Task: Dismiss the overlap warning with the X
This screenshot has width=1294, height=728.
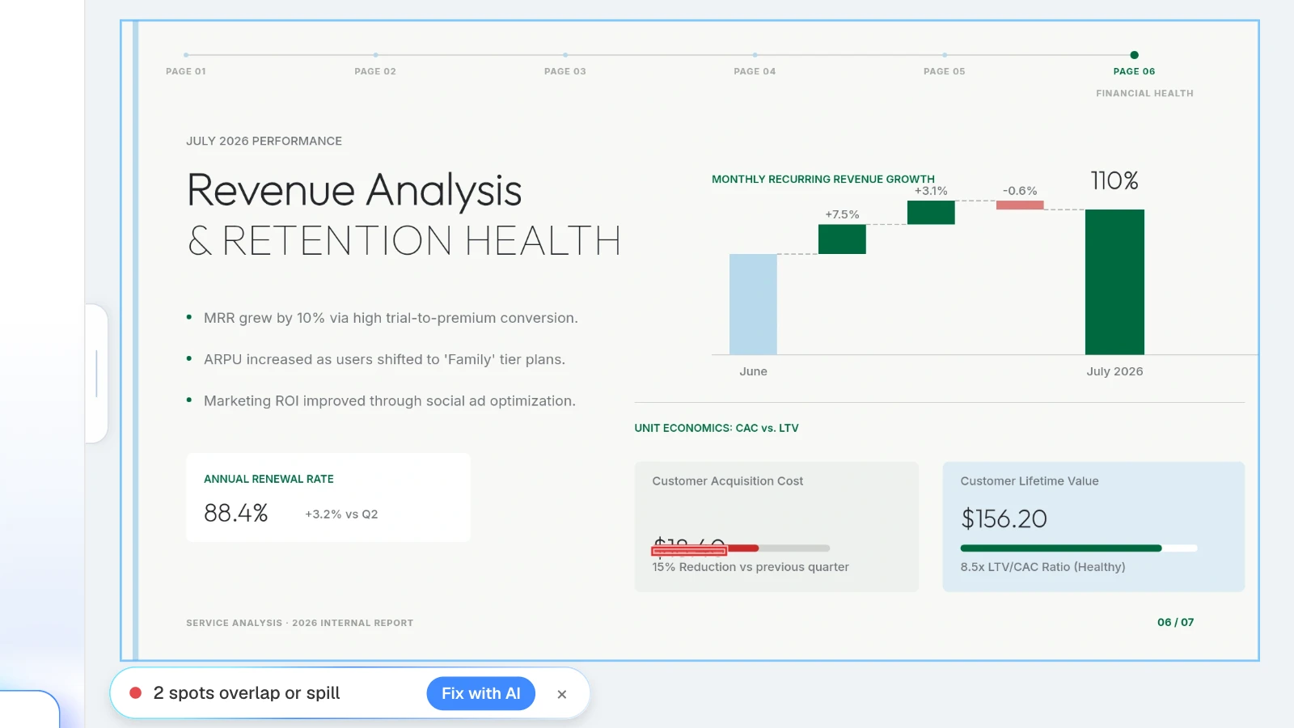Action: [x=562, y=694]
